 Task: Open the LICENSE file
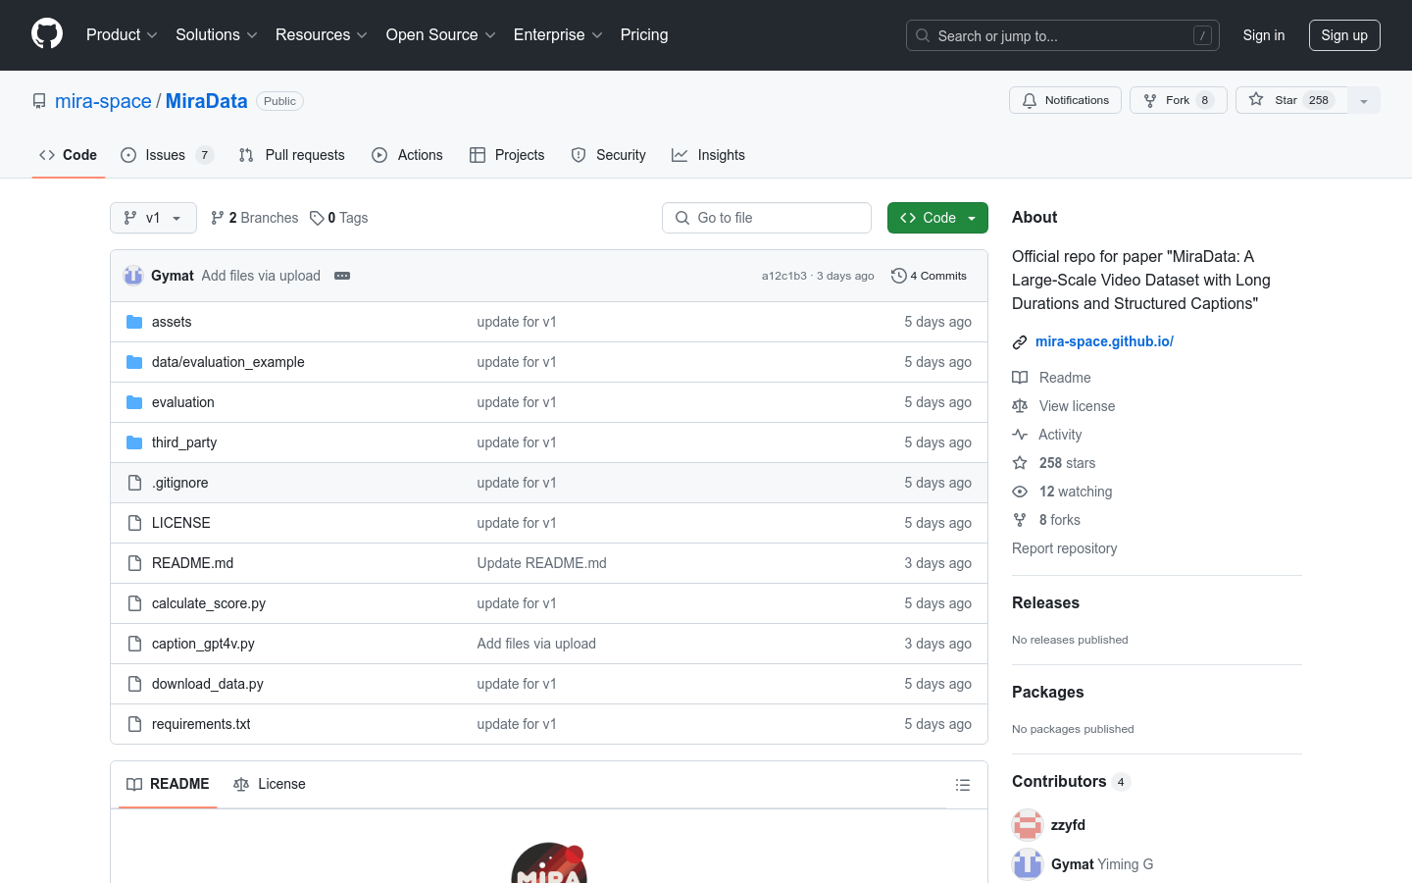[180, 523]
